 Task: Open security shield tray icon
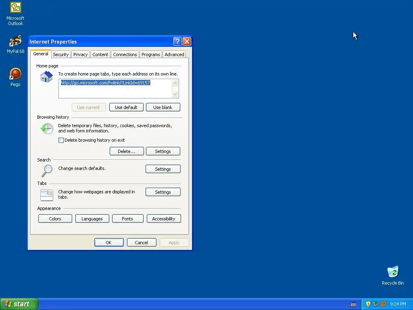(x=368, y=304)
